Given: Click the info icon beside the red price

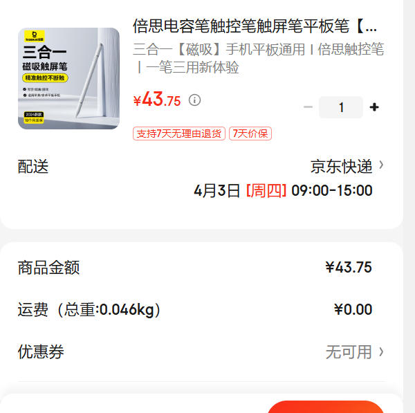Looking at the screenshot, I should point(194,100).
